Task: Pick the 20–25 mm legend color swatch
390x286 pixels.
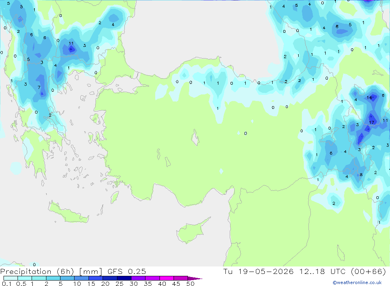Action: pos(110,278)
